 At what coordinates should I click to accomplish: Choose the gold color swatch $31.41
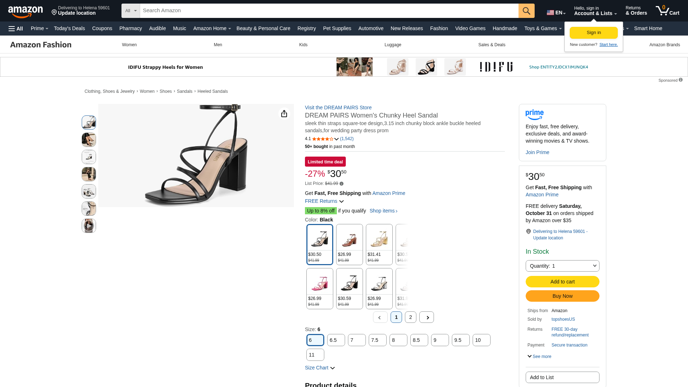click(379, 245)
